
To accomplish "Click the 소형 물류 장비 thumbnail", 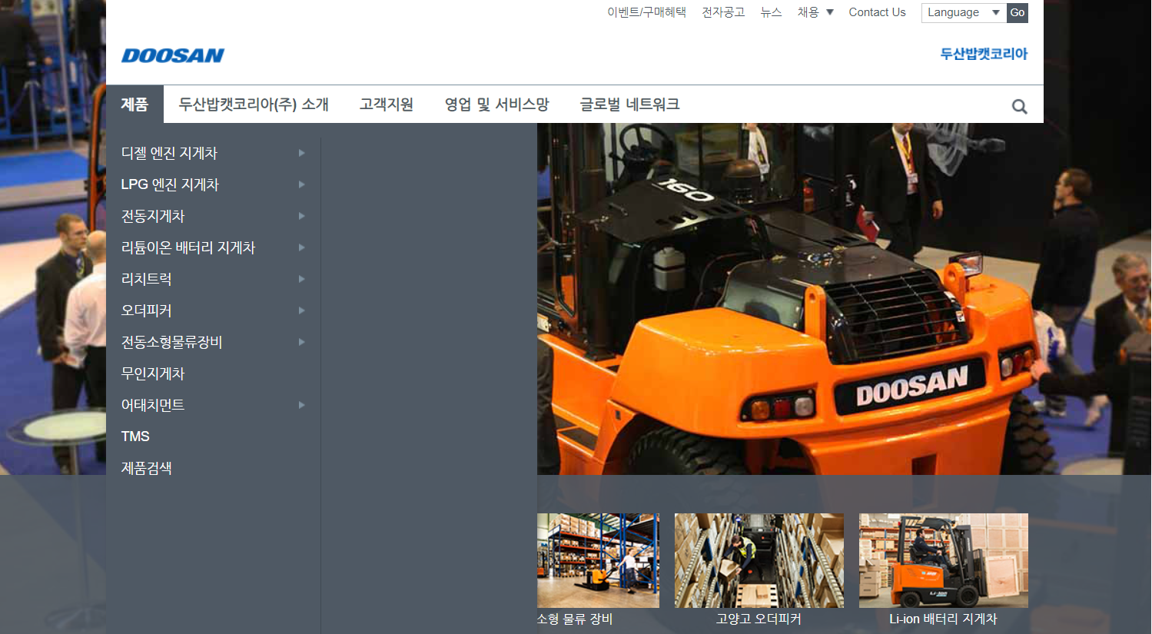I will click(598, 560).
